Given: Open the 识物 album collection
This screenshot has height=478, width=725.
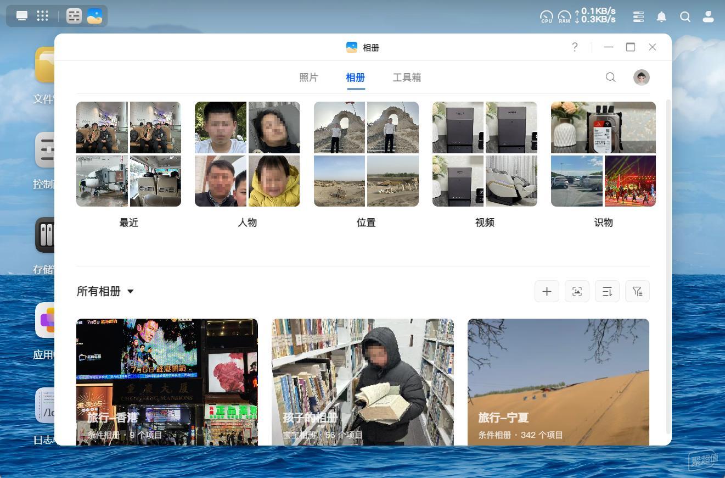Looking at the screenshot, I should pyautogui.click(x=603, y=154).
